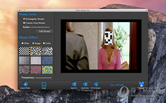This screenshot has height=103, width=166.
Task: Choose the Image effect radio button
Action: (x=33, y=43)
